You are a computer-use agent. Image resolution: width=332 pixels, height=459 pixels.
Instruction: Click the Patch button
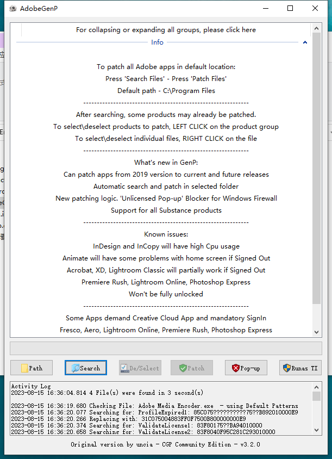192,368
